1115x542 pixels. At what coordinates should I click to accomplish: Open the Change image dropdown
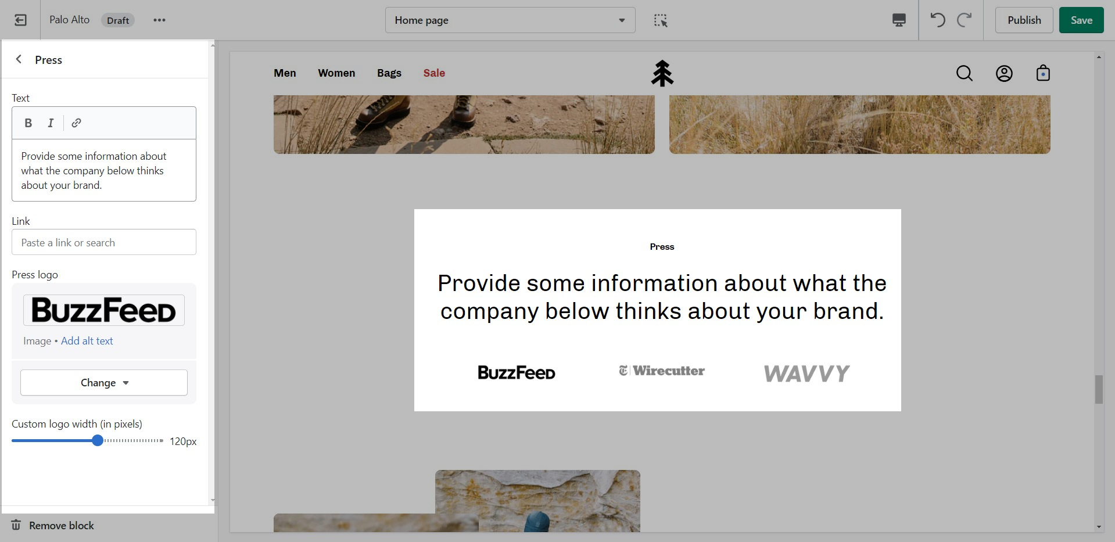point(104,383)
